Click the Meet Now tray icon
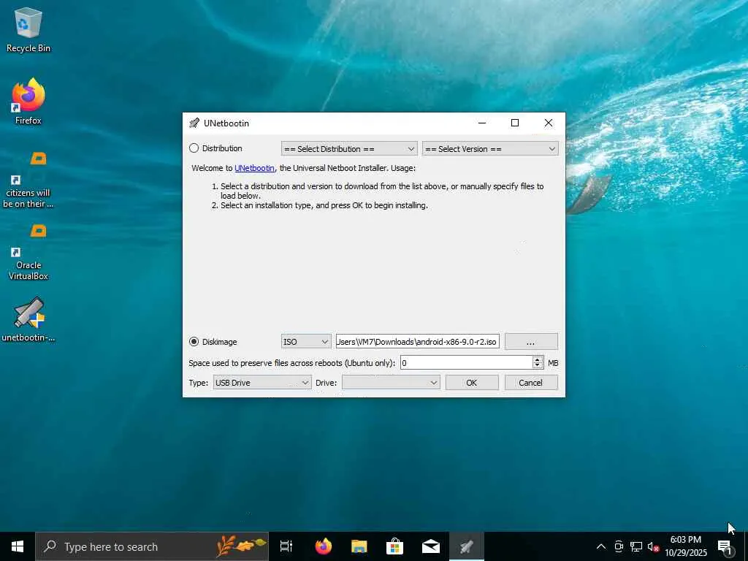 (x=619, y=546)
